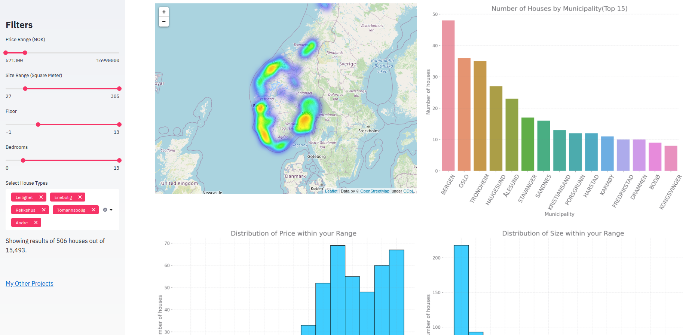The height and width of the screenshot is (335, 695).
Task: Click the Bedrooms minimum slider handle
Action: (23, 160)
